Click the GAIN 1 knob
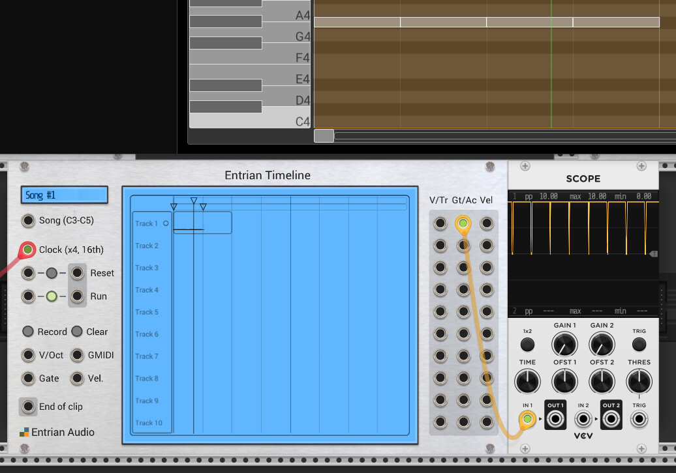The width and height of the screenshot is (676, 473). click(564, 344)
